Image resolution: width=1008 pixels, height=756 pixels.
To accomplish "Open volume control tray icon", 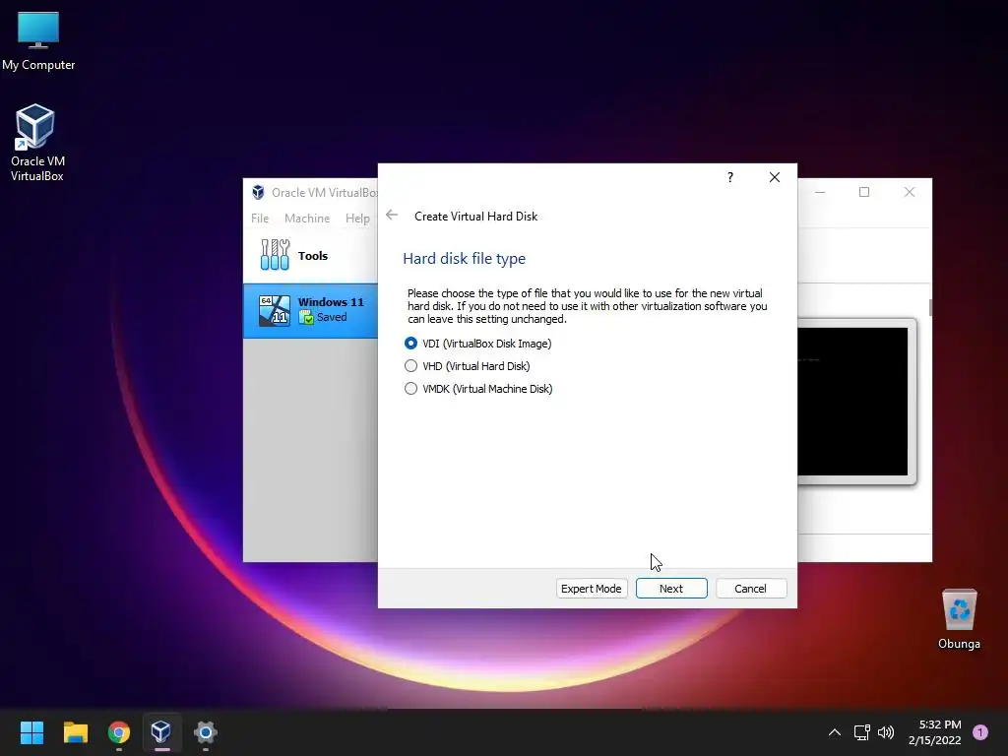I will click(886, 732).
